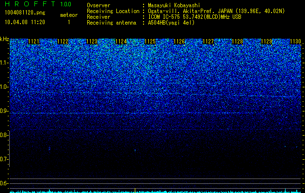Click the 1121 time marker
The image size is (305, 193).
[33, 41]
